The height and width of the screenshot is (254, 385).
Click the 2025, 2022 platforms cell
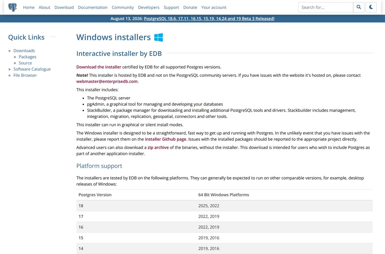pyautogui.click(x=285, y=206)
